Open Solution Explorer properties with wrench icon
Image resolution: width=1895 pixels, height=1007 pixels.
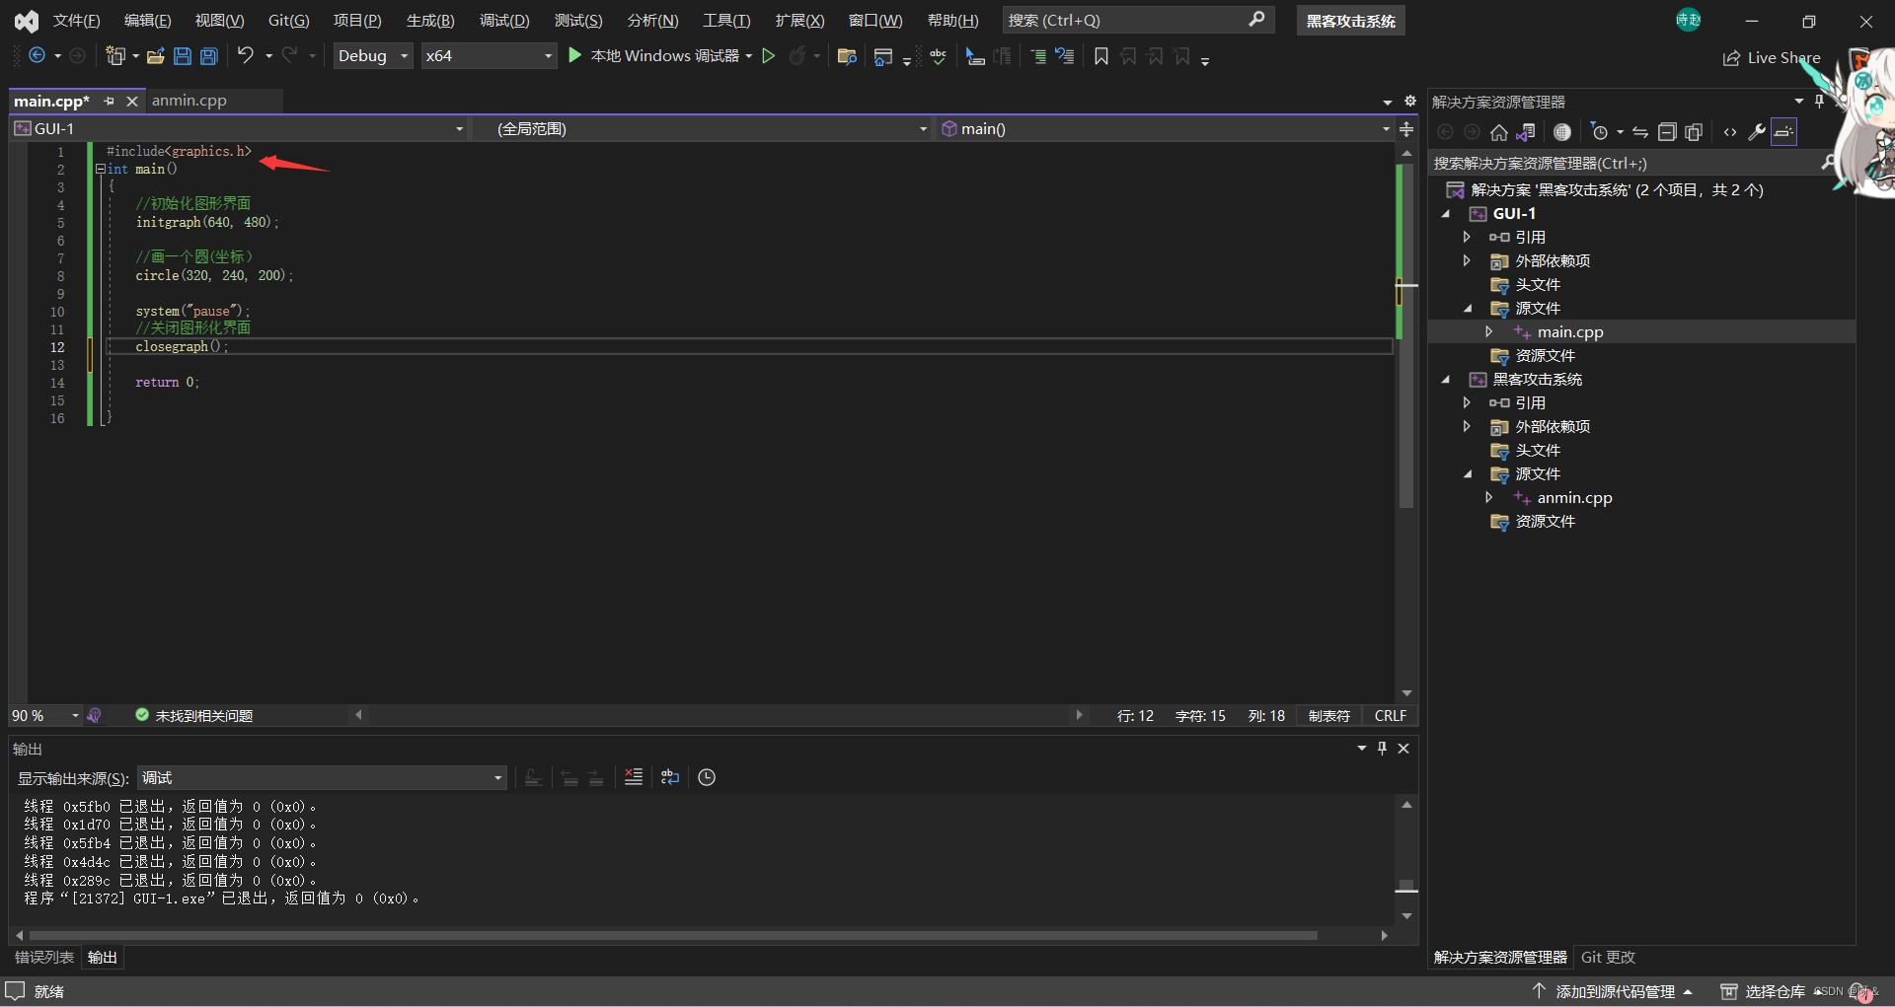[x=1757, y=131]
